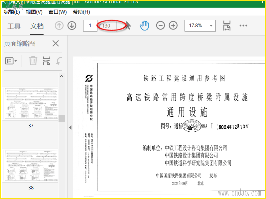
Task: Open thumbnail panel options menu
Action: (11, 61)
